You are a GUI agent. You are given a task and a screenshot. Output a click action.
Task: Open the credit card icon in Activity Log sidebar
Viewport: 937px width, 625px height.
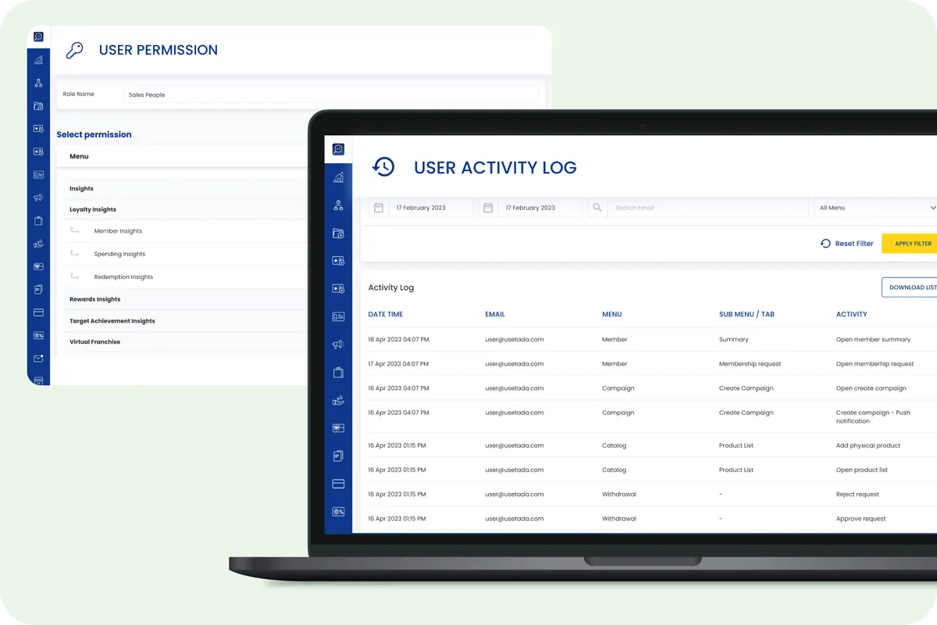tap(338, 484)
